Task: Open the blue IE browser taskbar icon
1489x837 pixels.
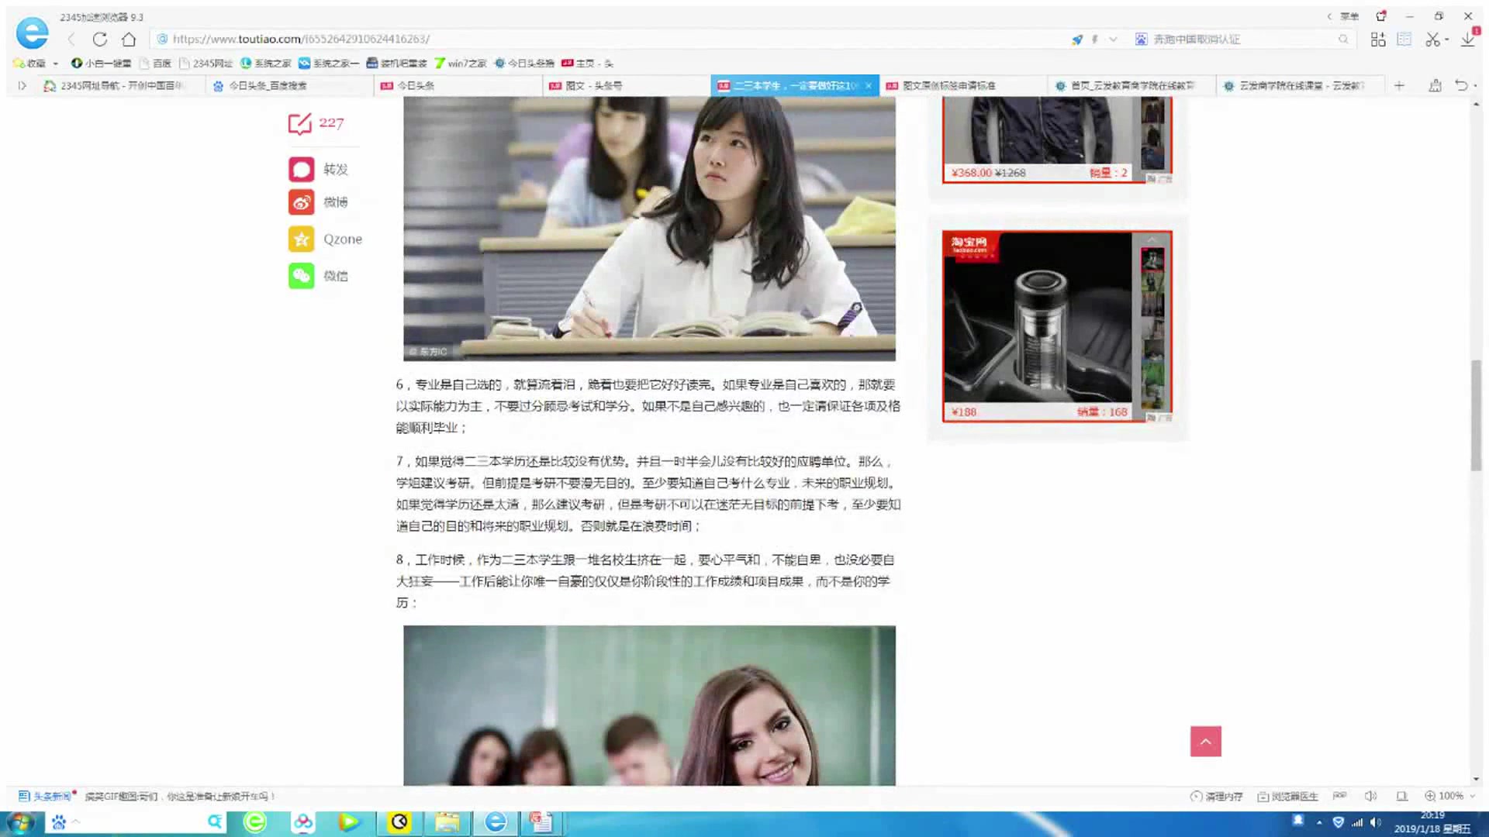Action: (x=495, y=822)
